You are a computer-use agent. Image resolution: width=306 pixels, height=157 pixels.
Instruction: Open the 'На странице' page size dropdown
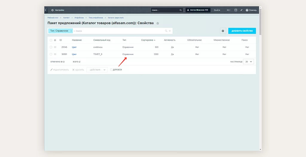[x=248, y=62]
